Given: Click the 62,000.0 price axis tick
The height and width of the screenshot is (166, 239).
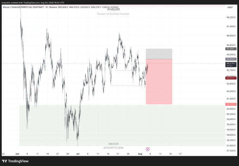Looking at the screenshot, I should click(x=231, y=91).
